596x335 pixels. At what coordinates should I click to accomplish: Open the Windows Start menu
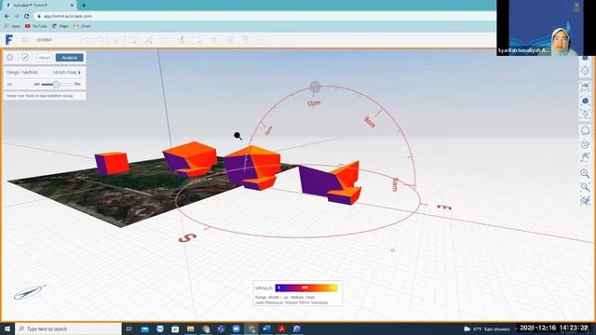pos(7,328)
